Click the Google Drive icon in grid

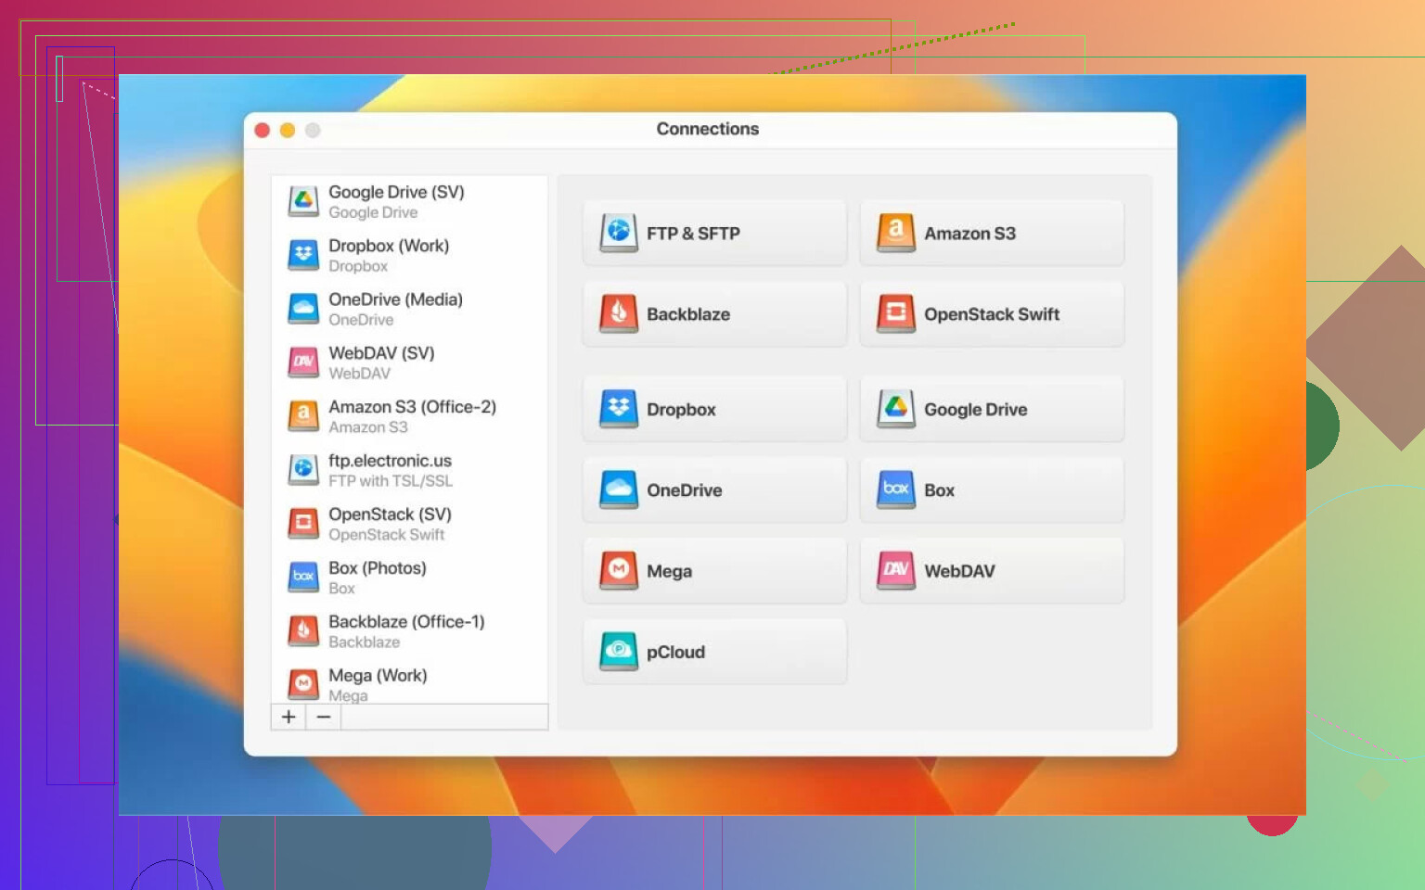coord(896,409)
